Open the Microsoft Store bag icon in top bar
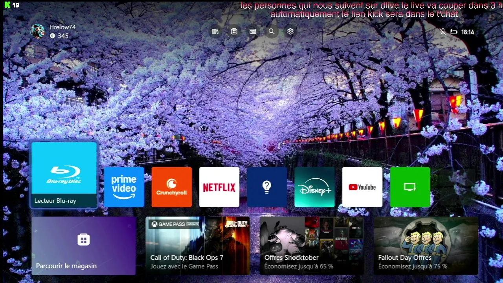Screen dimensions: 503x283 pyautogui.click(x=234, y=31)
